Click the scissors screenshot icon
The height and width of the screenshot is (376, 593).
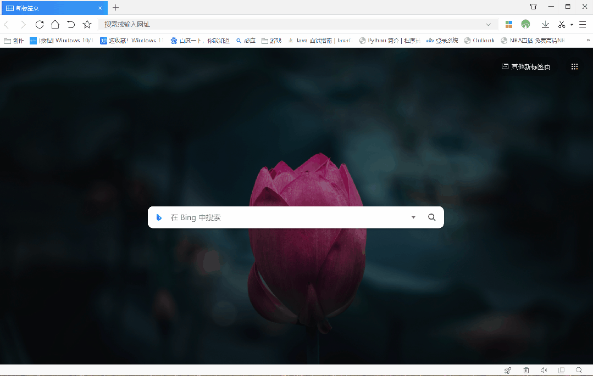[562, 25]
